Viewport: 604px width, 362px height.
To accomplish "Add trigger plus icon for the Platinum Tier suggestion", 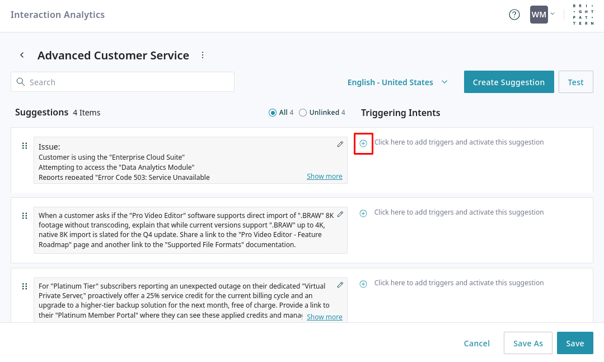I will [x=363, y=284].
